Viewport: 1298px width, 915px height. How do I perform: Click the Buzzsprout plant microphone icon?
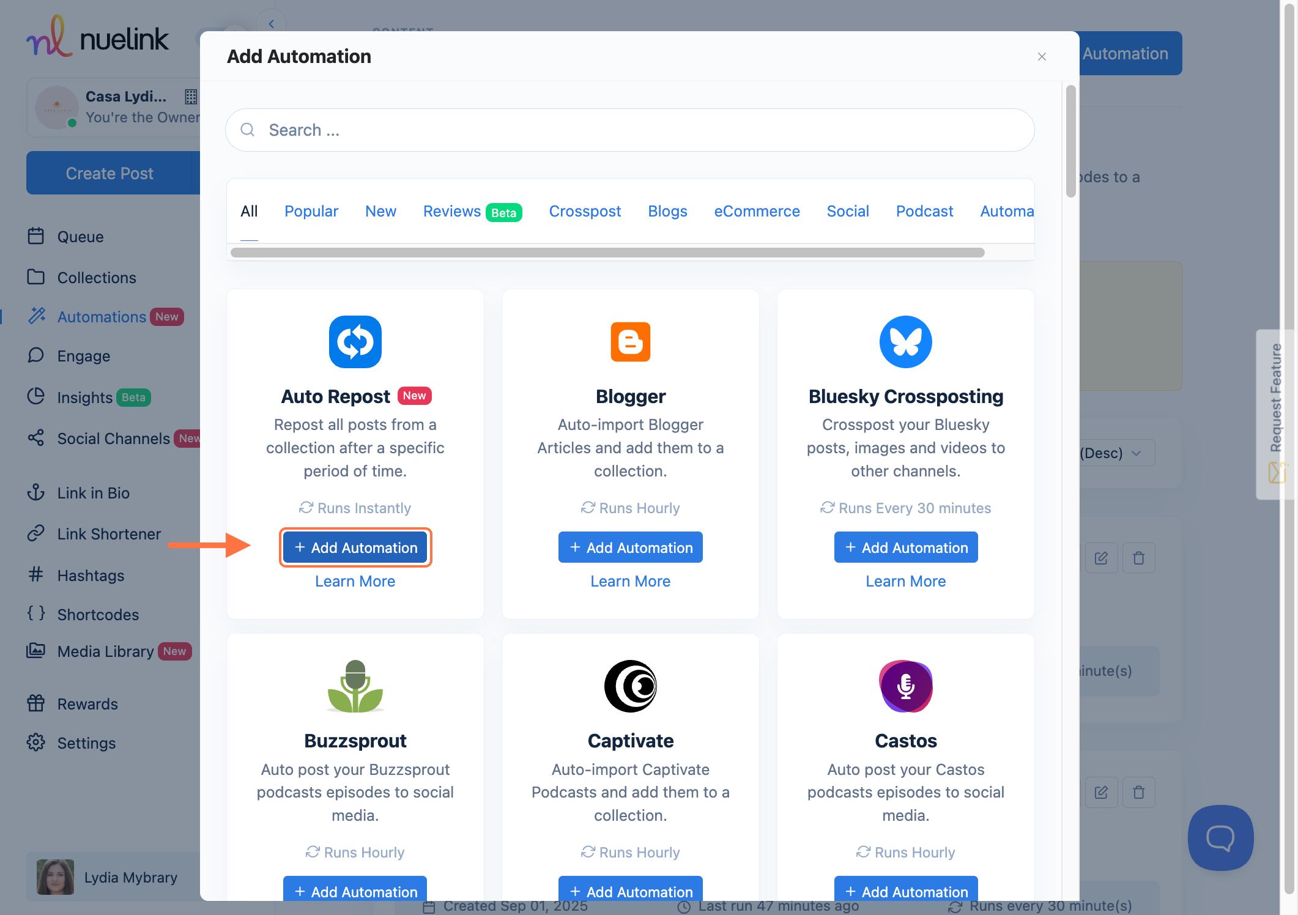[x=355, y=686]
